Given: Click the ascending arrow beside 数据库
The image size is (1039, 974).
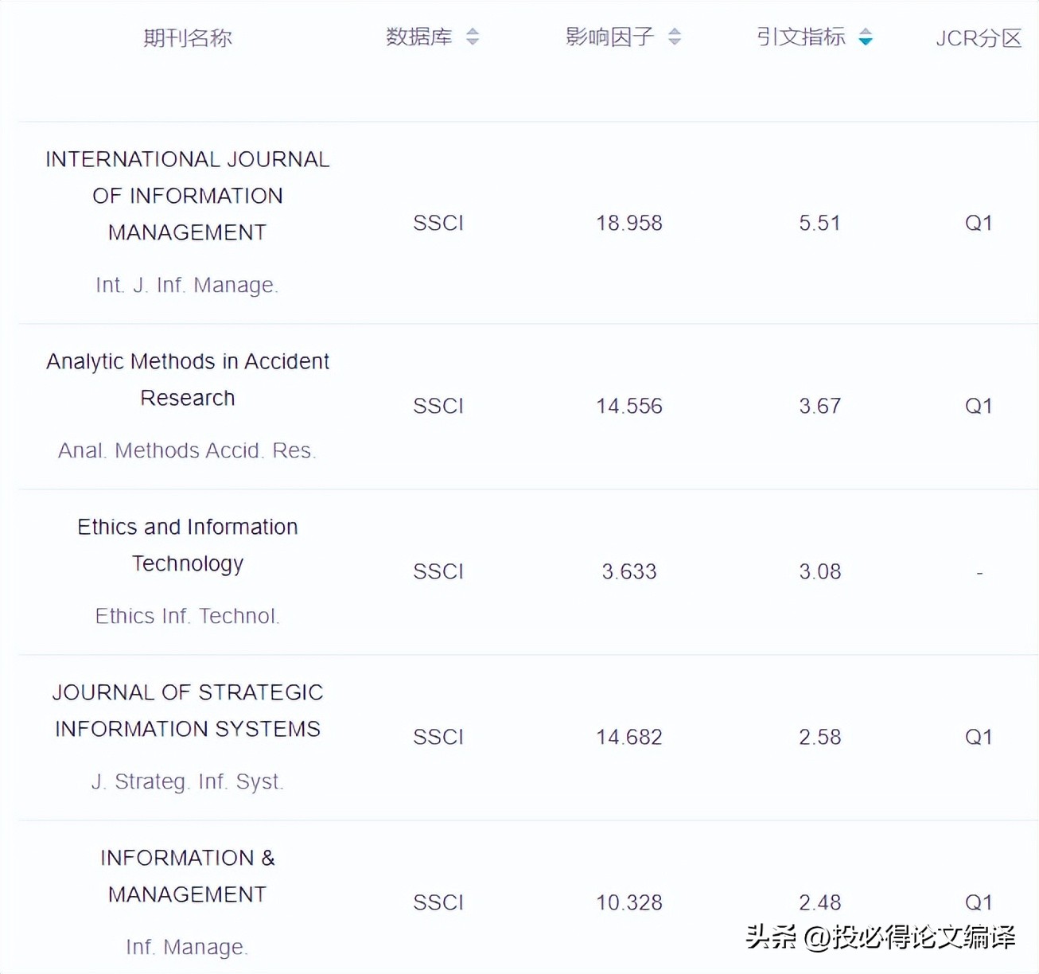Looking at the screenshot, I should click(473, 33).
